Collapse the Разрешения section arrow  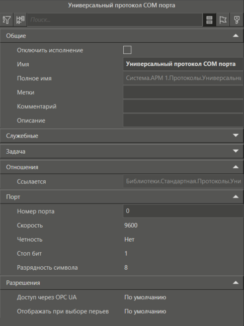pos(235,283)
